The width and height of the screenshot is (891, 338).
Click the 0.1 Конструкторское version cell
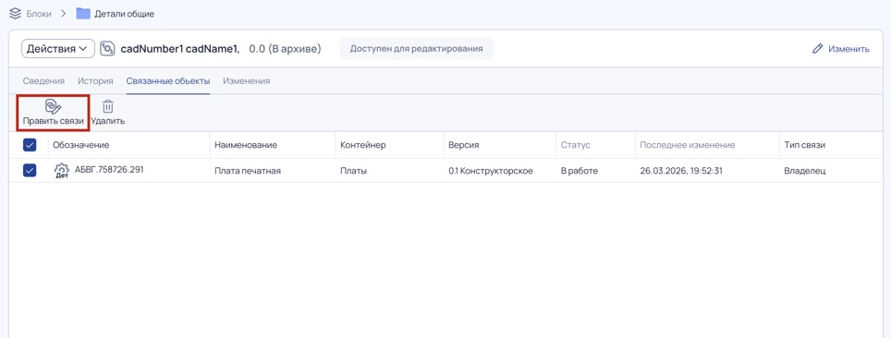coord(491,171)
